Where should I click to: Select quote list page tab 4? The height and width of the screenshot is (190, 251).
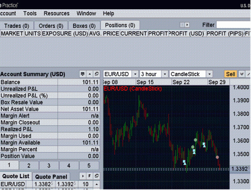coord(69,165)
